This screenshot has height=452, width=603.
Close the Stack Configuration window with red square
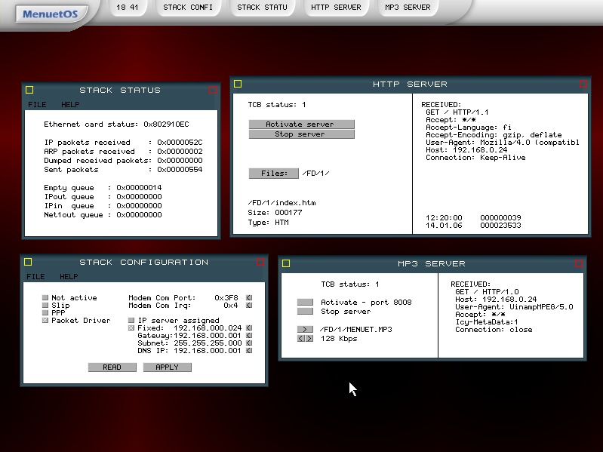260,262
